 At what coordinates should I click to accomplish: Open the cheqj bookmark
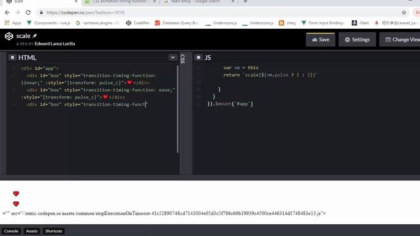coord(287,23)
